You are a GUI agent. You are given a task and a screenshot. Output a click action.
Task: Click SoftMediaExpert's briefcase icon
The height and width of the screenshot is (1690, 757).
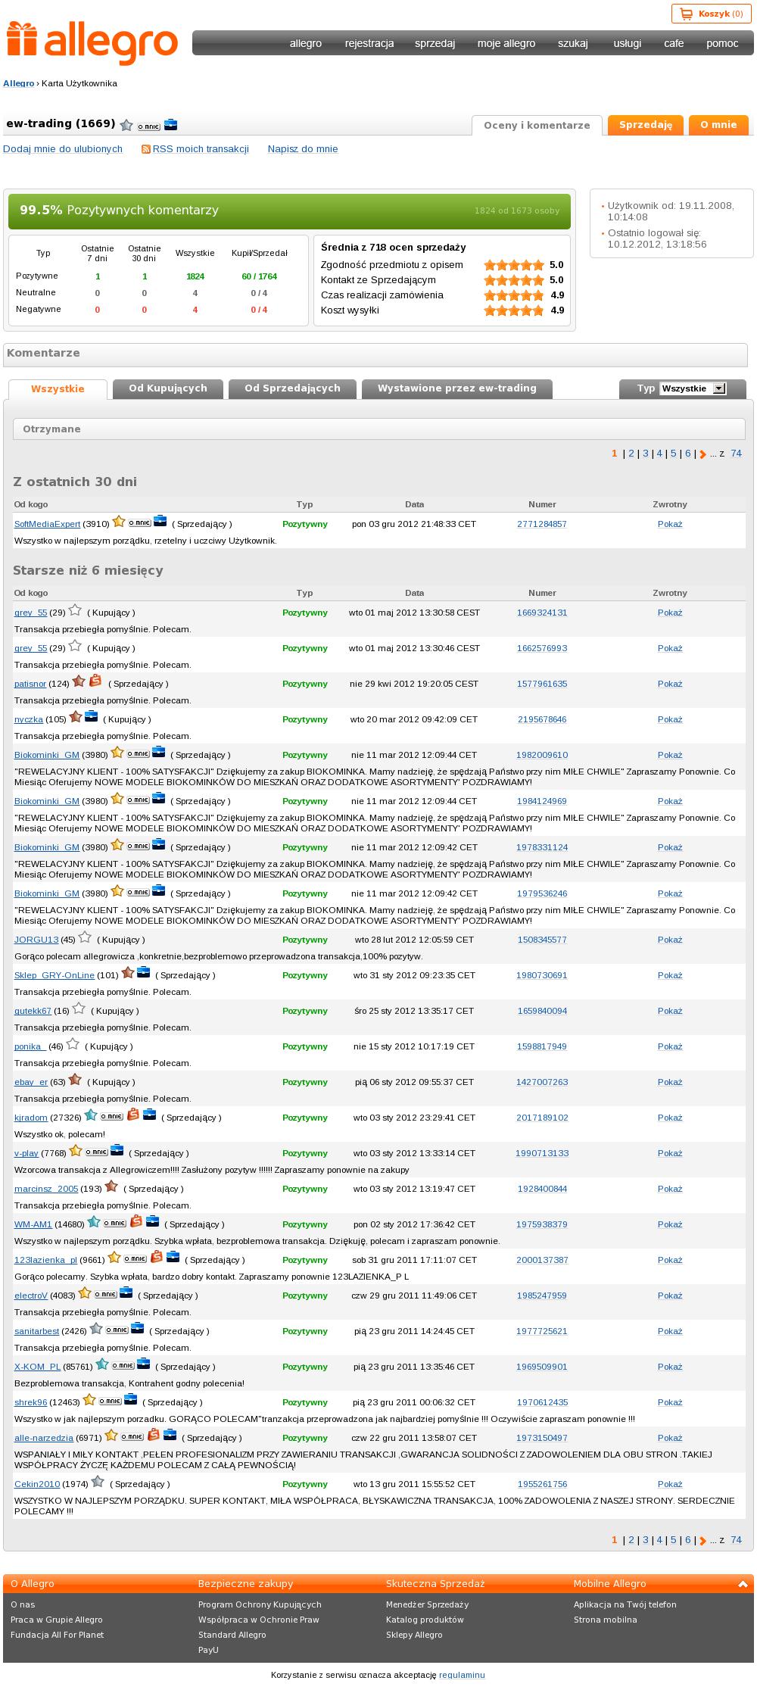160,521
